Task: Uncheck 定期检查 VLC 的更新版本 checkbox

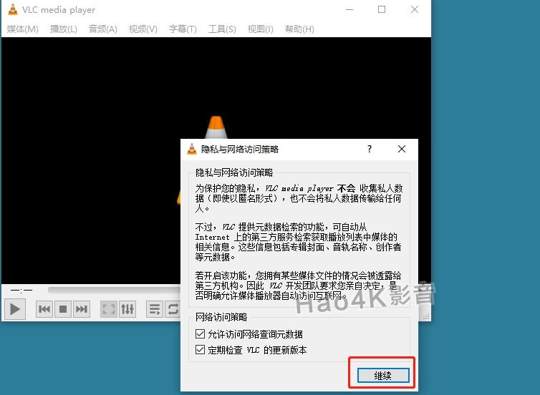Action: [x=200, y=350]
